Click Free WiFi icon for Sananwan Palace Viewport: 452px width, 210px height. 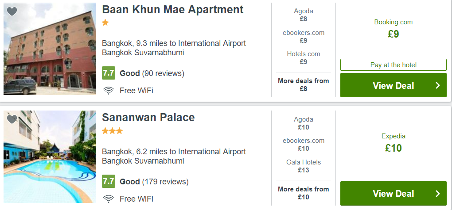pyautogui.click(x=108, y=199)
